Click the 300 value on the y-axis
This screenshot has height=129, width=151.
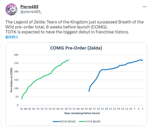click(16, 55)
